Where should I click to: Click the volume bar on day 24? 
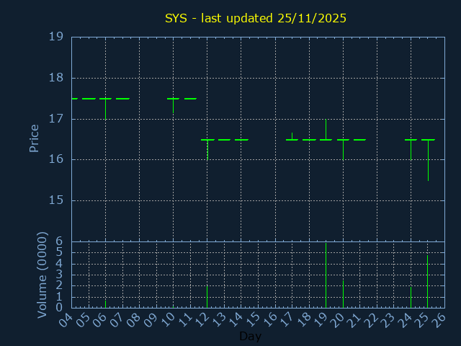411,297
